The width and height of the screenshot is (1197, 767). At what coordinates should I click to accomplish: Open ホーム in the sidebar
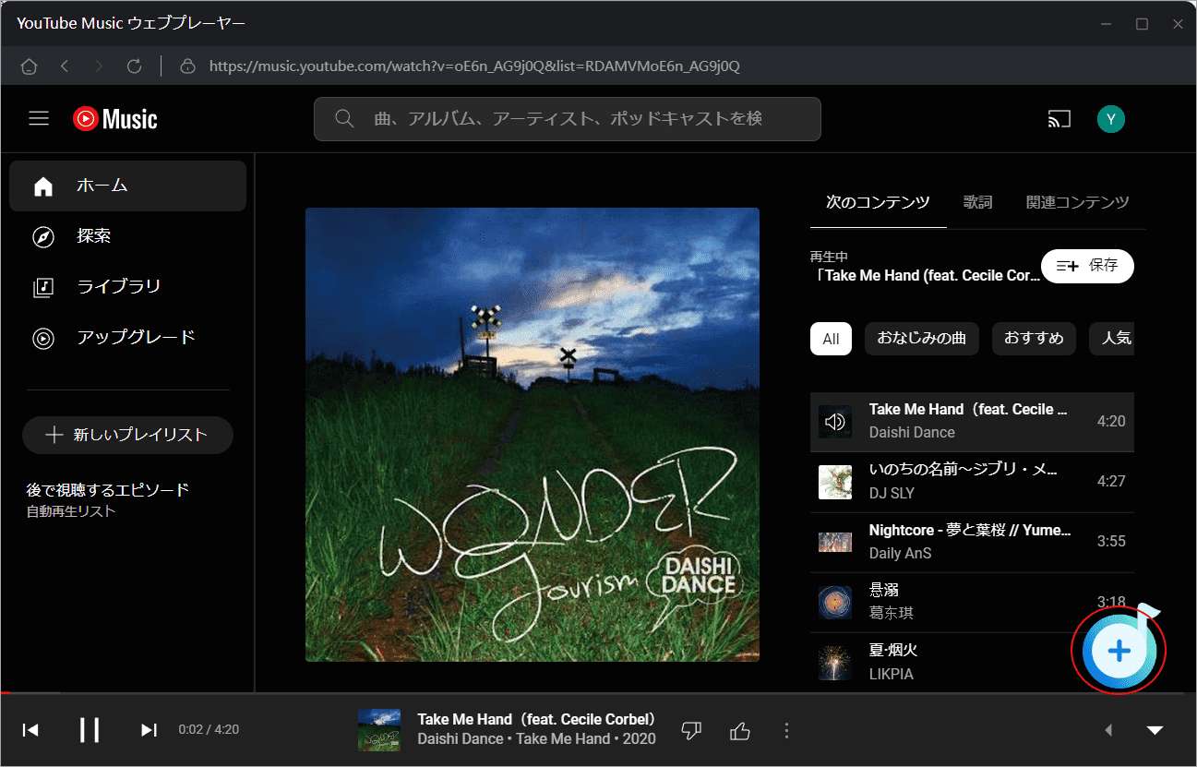127,186
